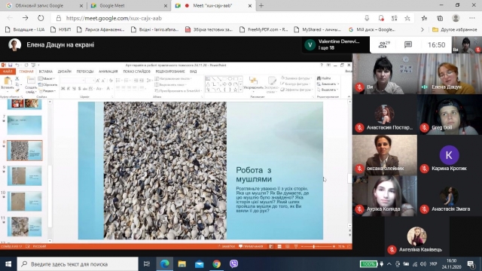Add page to favorites star icon
482x271 pixels.
click(x=407, y=18)
